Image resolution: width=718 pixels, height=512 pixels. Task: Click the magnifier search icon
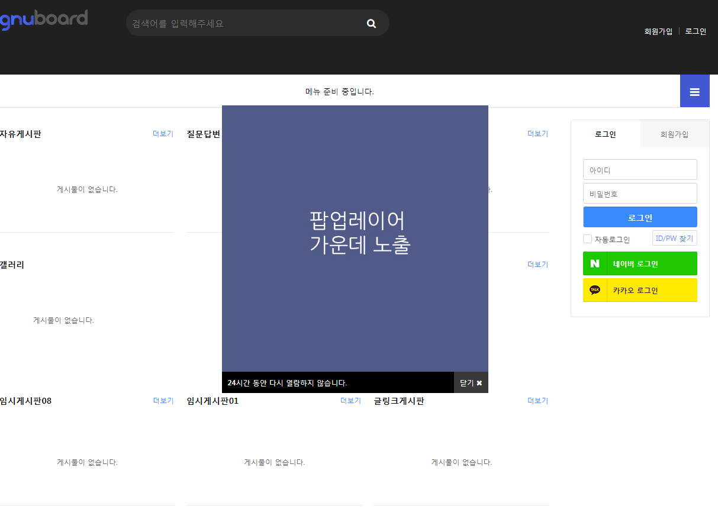(371, 24)
